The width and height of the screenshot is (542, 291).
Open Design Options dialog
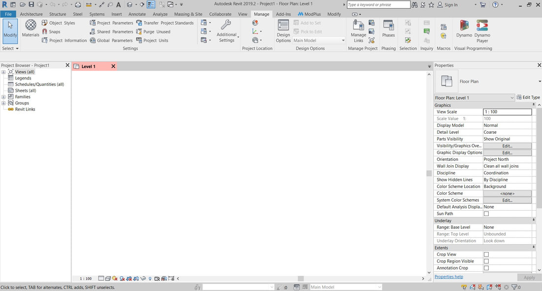point(283,31)
